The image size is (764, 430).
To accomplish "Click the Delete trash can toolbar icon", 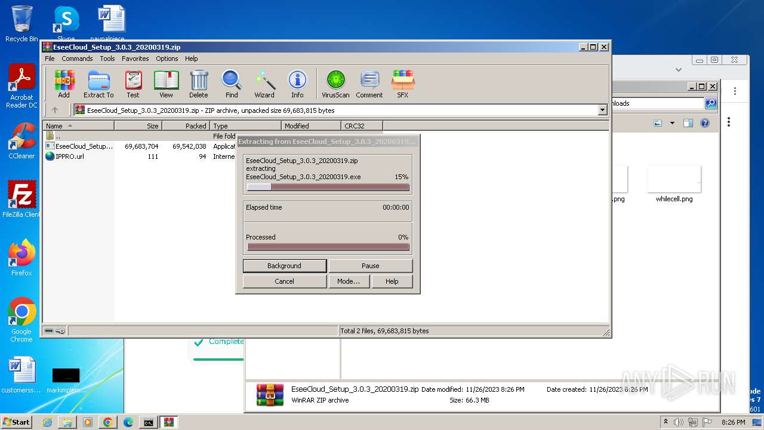I will (199, 84).
